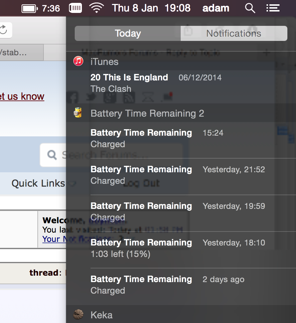The height and width of the screenshot is (323, 296).
Task: Click the 'Battery Time Remaining 2' section header
Action: 181,113
